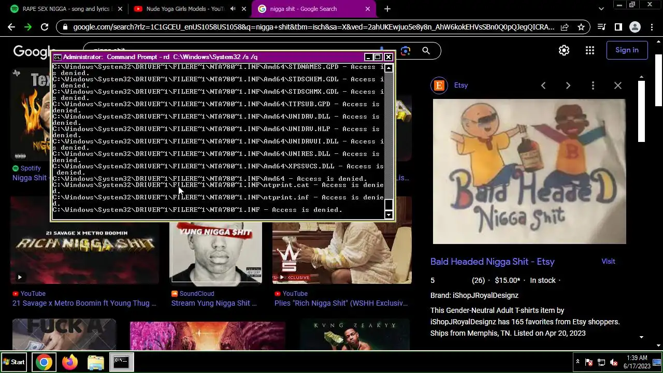
Task: Click the address bar URL field
Action: click(x=313, y=27)
